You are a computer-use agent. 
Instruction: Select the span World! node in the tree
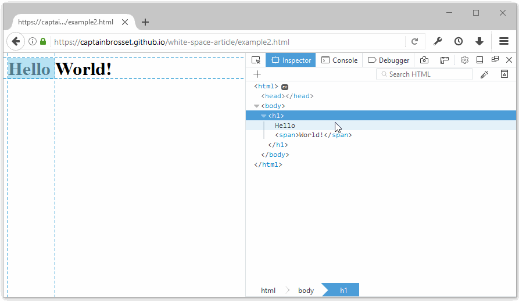313,135
